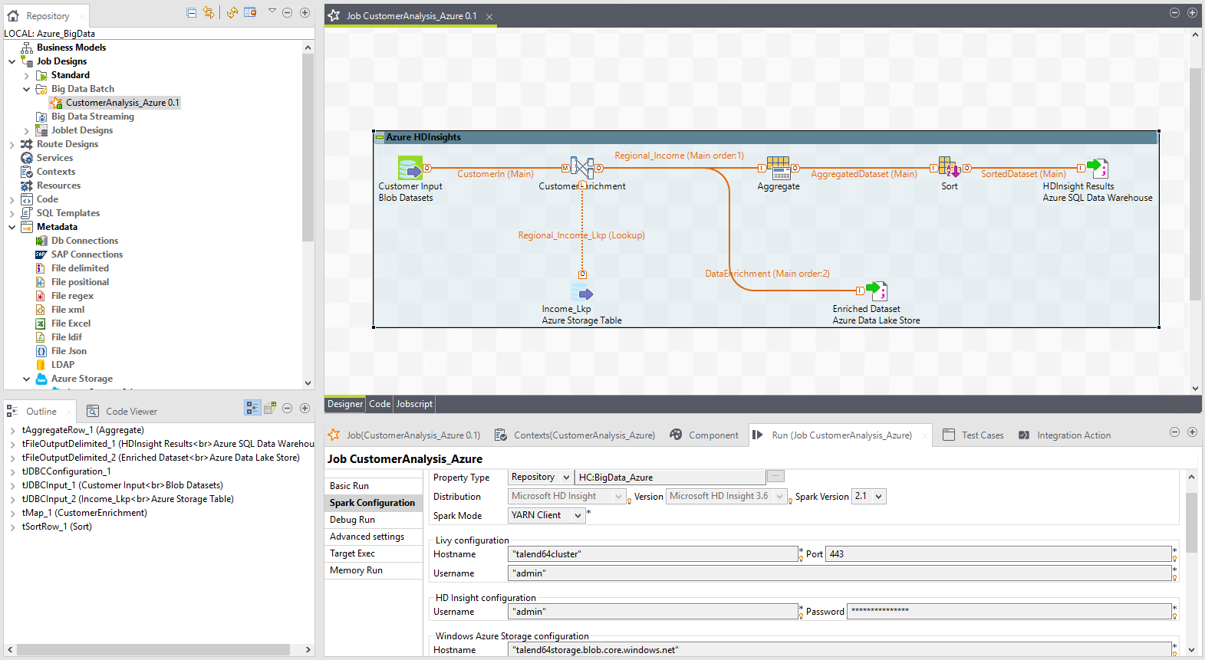Open the Integration Action tab

pos(1065,435)
